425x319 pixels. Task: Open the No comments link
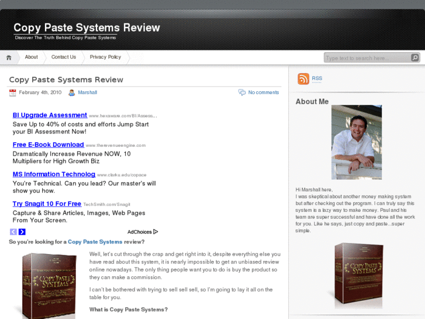264,92
